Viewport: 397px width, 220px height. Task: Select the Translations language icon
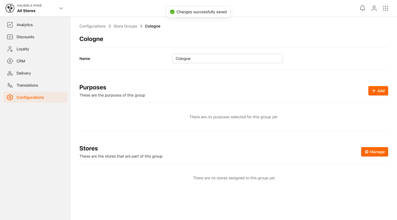coord(10,85)
